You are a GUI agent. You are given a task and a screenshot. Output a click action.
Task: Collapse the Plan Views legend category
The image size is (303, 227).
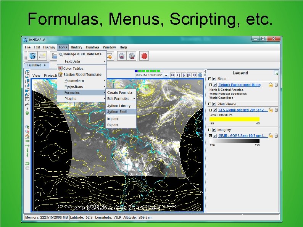210,104
